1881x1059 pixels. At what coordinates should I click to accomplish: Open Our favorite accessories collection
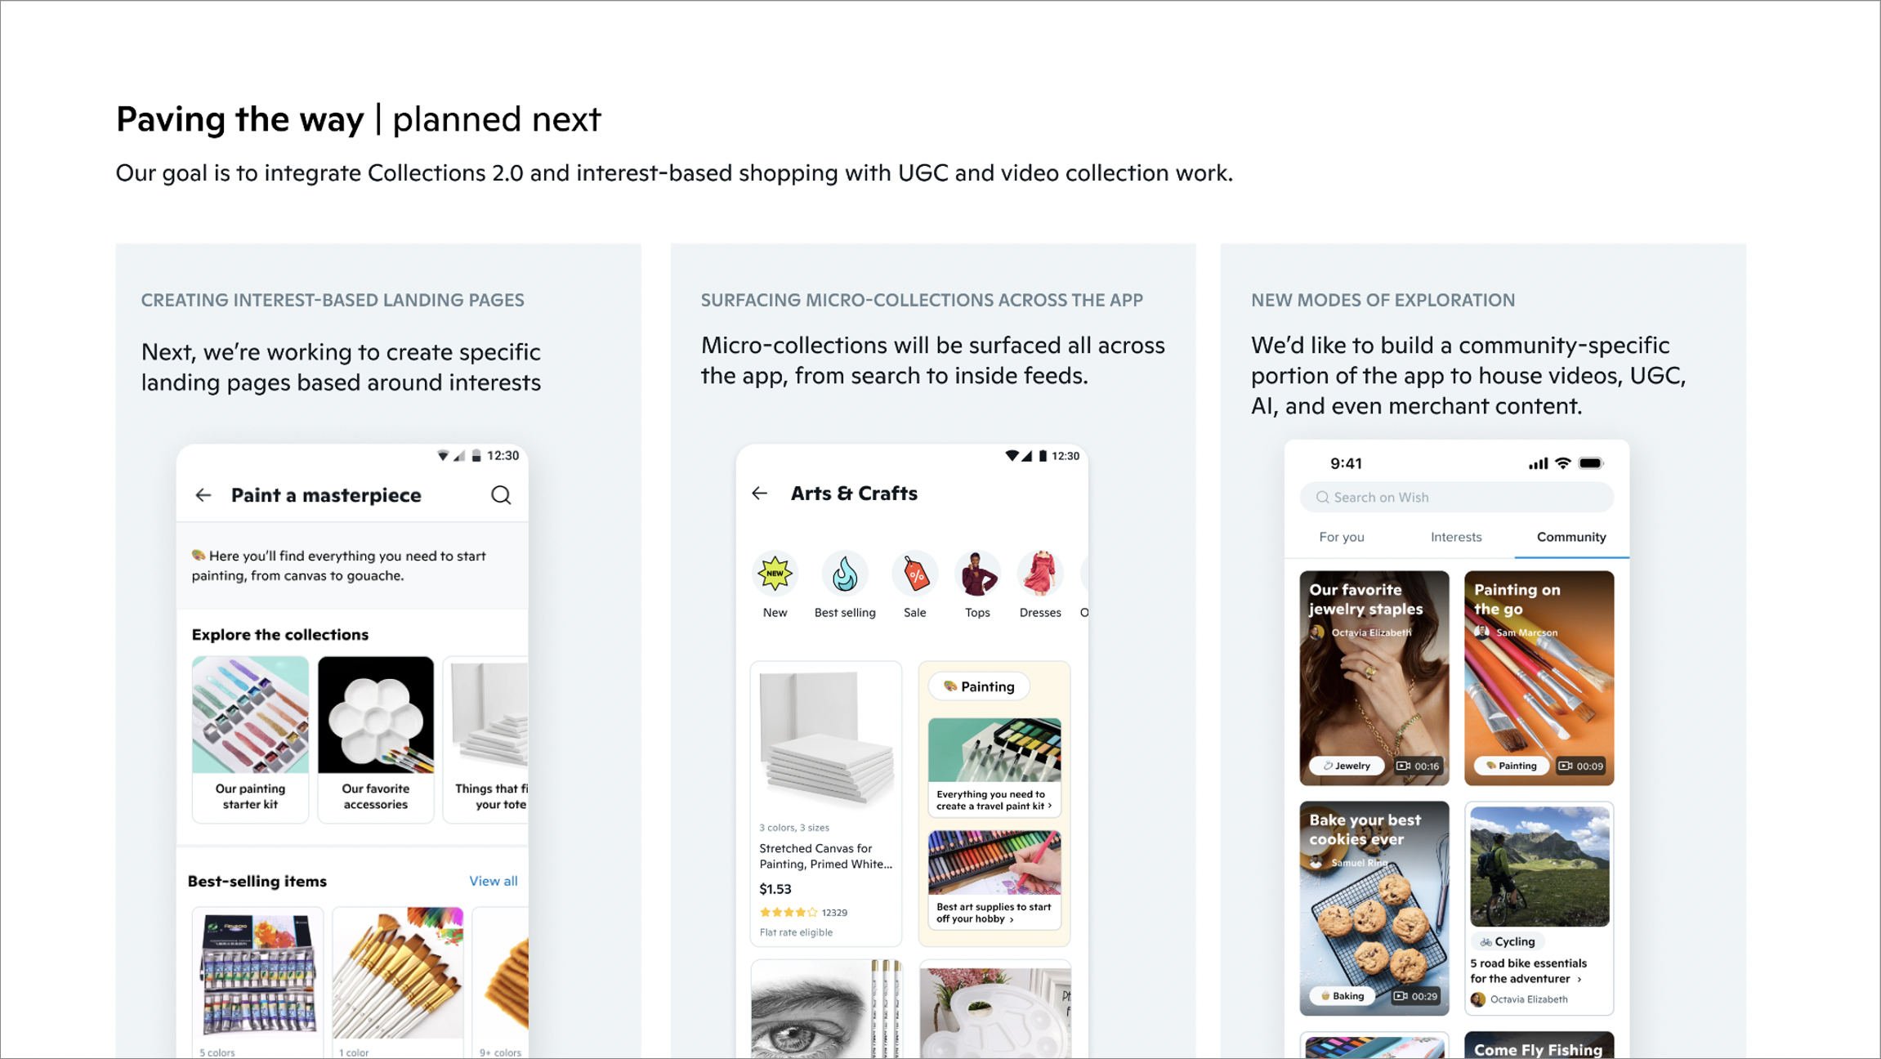(376, 739)
